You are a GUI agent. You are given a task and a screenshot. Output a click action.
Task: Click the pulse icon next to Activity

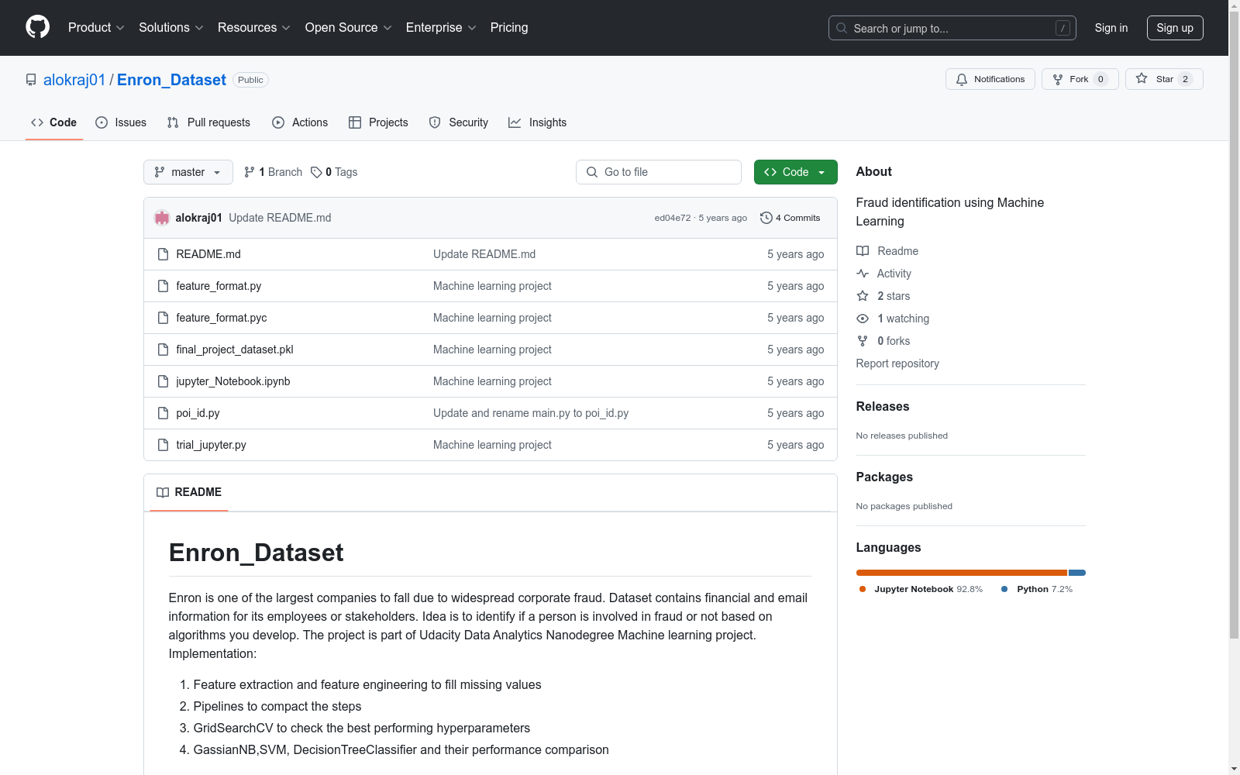point(863,274)
